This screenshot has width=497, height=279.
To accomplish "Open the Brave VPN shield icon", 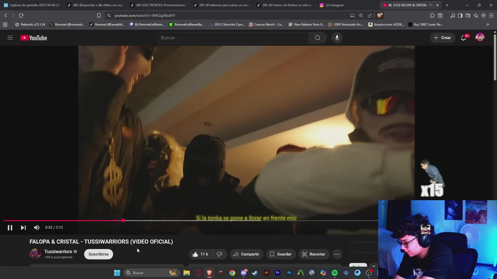I will click(483, 15).
